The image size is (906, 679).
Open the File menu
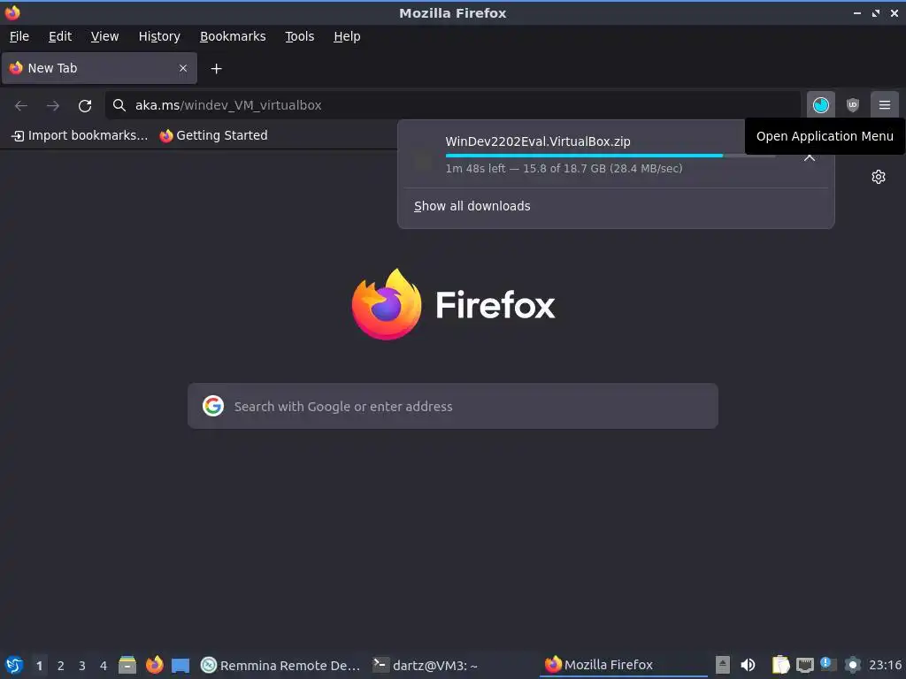[19, 36]
